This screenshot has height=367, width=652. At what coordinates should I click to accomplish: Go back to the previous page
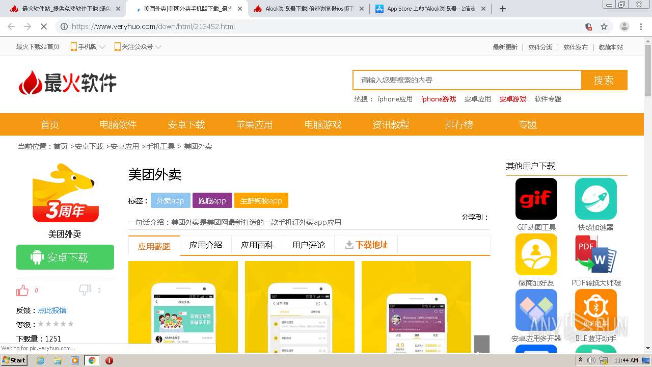click(11, 27)
